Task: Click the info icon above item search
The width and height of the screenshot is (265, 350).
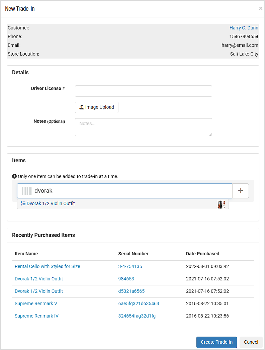Action: (x=14, y=176)
